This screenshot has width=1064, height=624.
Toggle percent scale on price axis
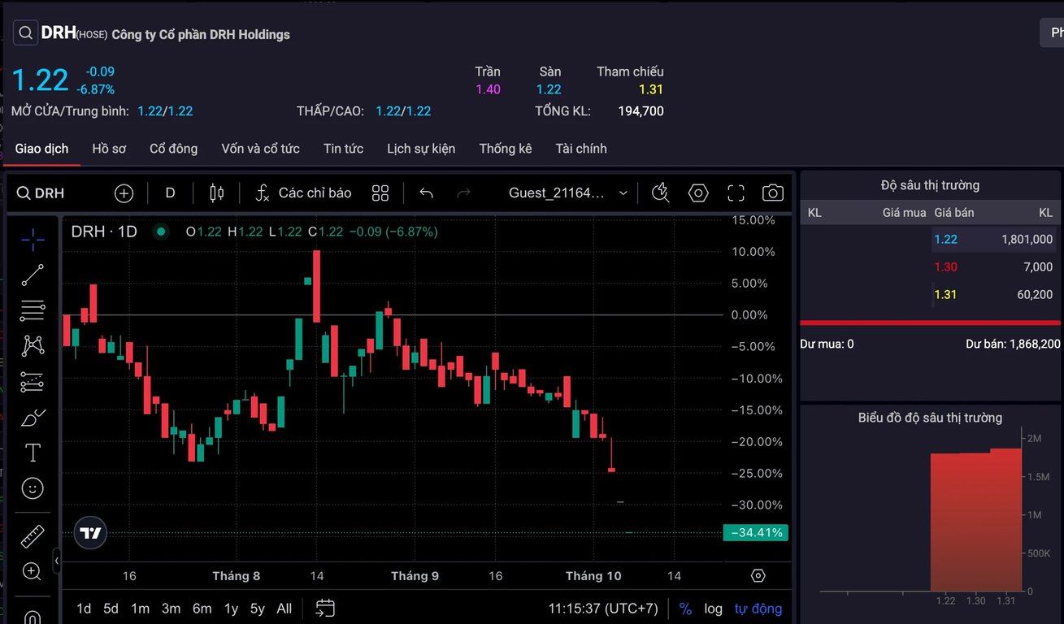point(685,609)
